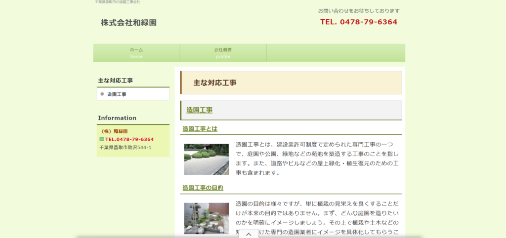Click the 株式会社和緑園 site title
The height and width of the screenshot is (238, 506).
[x=128, y=23]
